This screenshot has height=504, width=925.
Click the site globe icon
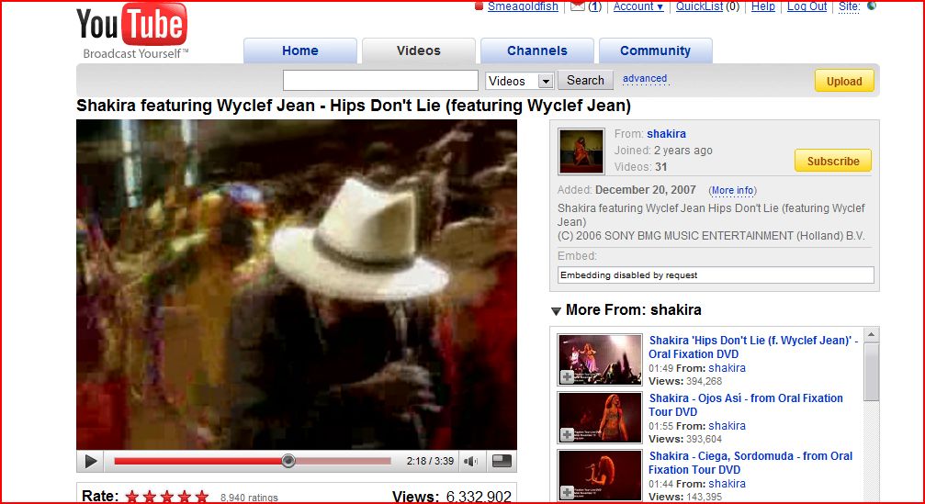(x=872, y=6)
